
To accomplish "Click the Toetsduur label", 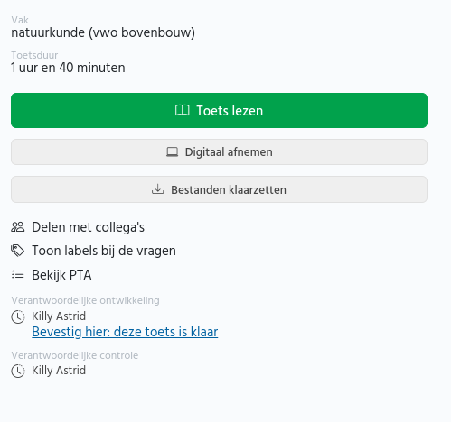I will pos(34,55).
